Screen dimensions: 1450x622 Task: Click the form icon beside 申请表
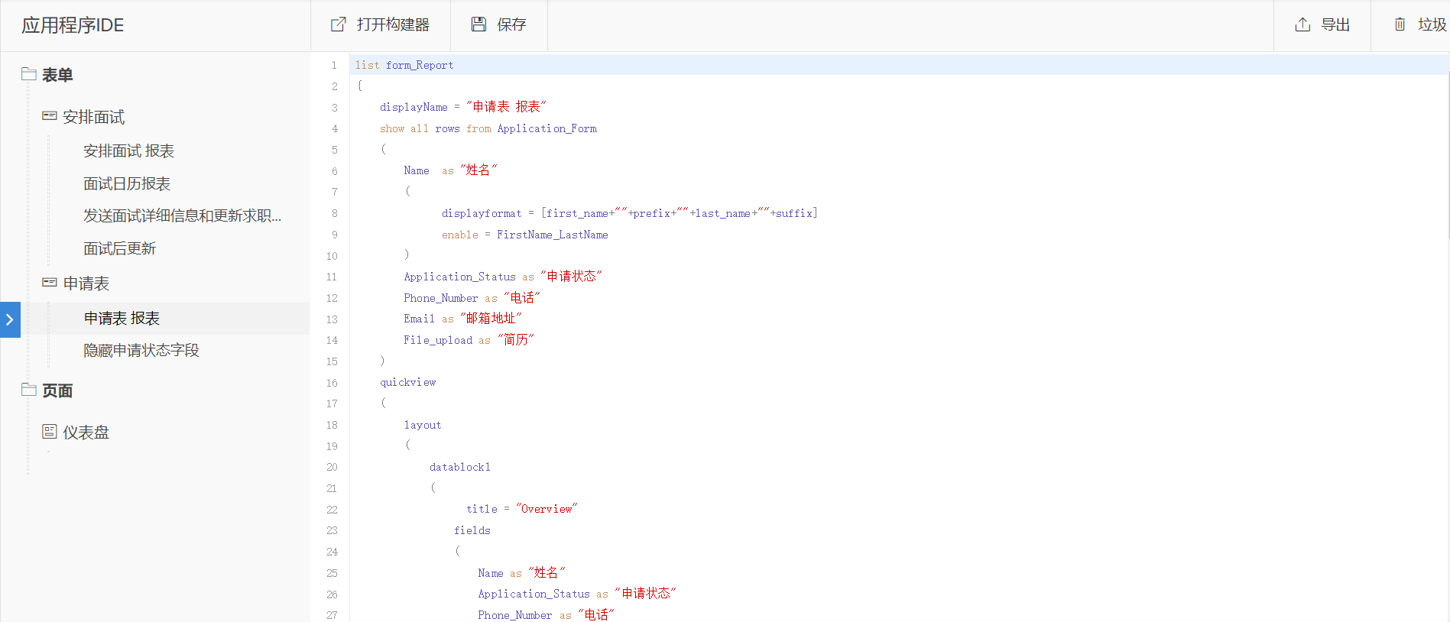[x=50, y=283]
